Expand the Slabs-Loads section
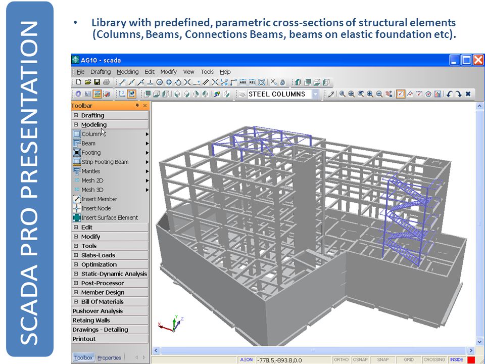Image resolution: width=485 pixels, height=364 pixels. (76, 255)
